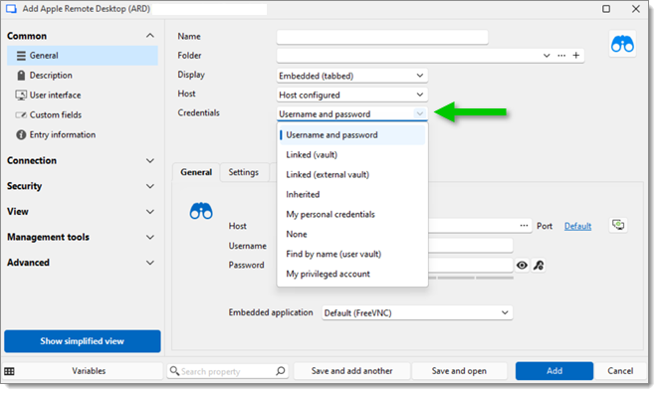Click the plus icon to add a folder
Screen dimensions: 659x394
click(x=576, y=55)
